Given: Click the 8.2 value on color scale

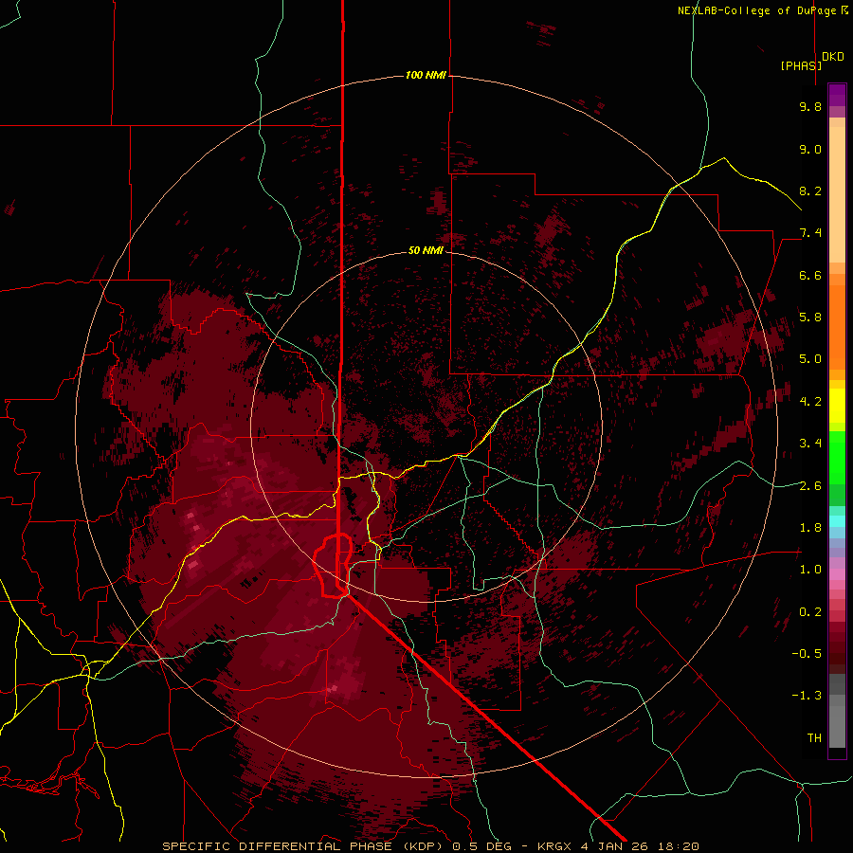Looking at the screenshot, I should coord(810,191).
